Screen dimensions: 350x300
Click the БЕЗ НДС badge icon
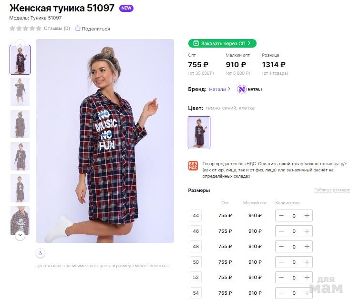pyautogui.click(x=193, y=166)
